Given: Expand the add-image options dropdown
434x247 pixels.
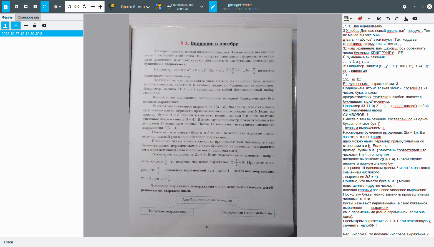Looking at the screenshot, I should tap(16, 25).
